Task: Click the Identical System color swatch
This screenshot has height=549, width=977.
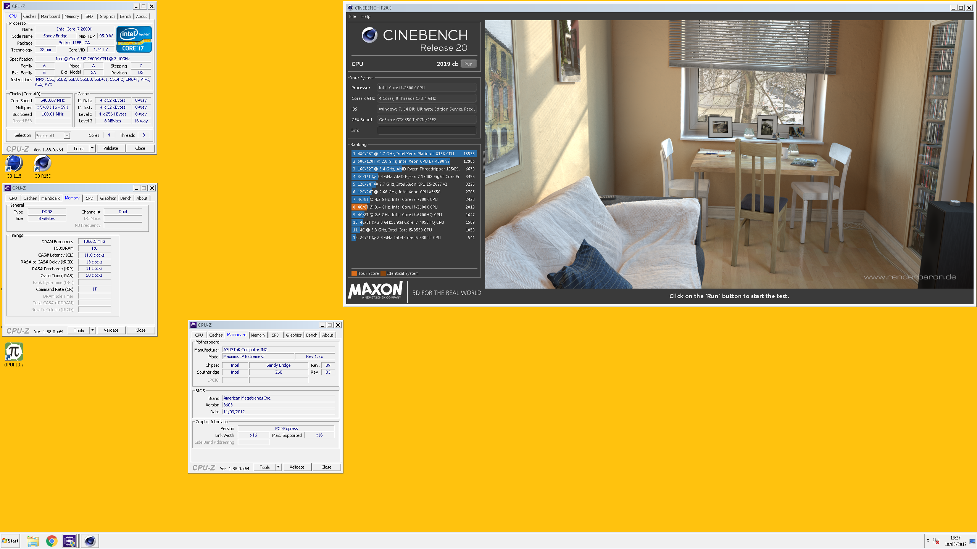Action: (x=383, y=273)
